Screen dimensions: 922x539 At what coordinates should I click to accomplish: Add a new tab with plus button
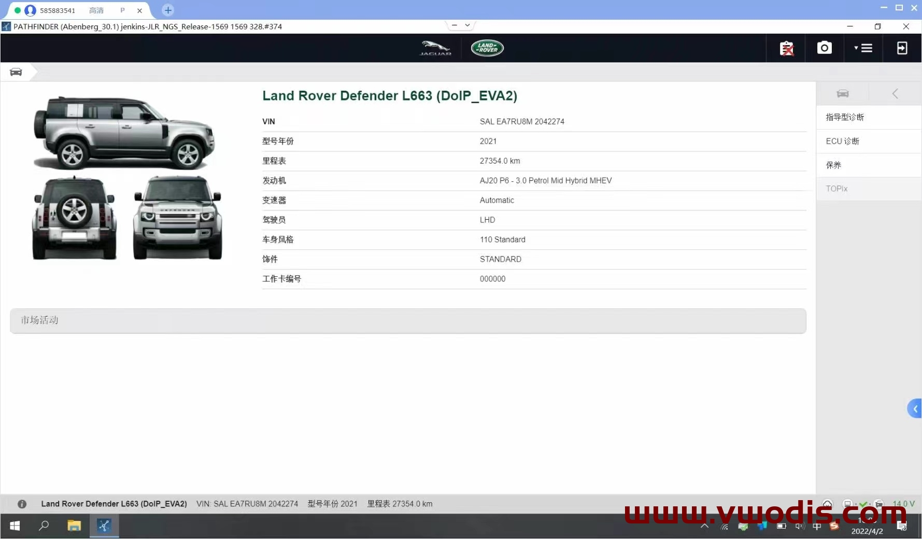[x=168, y=10]
